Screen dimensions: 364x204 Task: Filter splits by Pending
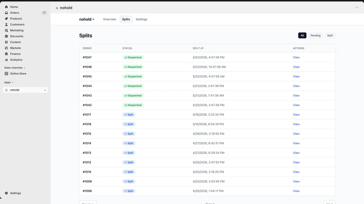pos(315,35)
